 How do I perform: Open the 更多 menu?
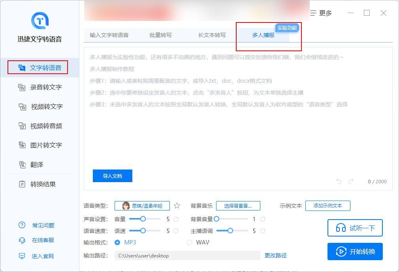pyautogui.click(x=321, y=13)
